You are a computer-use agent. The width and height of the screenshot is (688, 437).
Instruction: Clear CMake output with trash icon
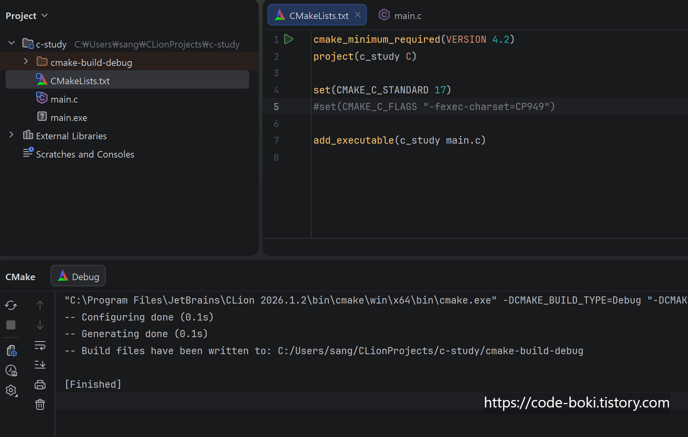[x=40, y=404]
